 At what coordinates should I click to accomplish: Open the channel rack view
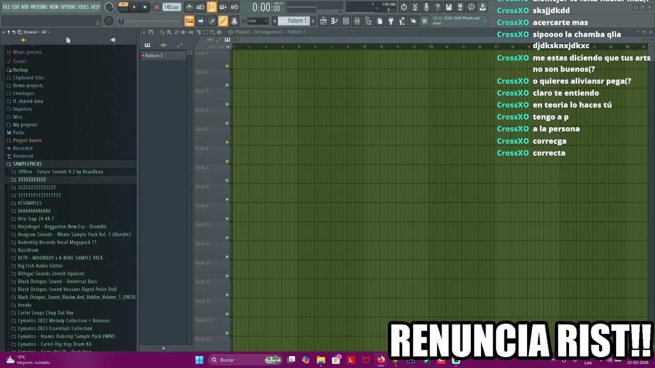pyautogui.click(x=346, y=21)
